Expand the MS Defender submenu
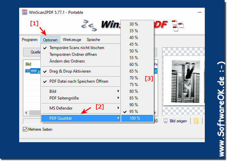Viewport: 227px width, 161px height. pos(81,108)
